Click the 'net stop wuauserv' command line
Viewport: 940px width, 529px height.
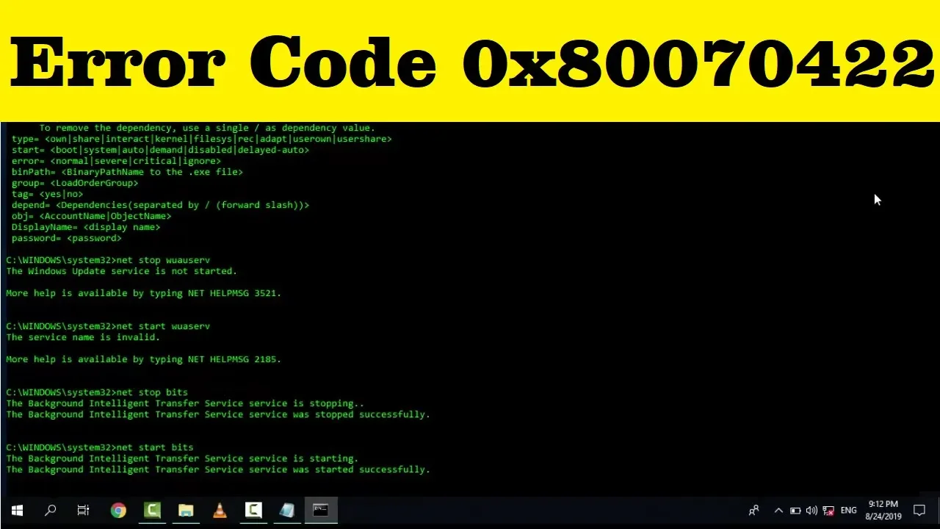[108, 260]
